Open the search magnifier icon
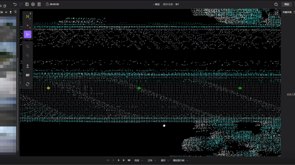 [x=276, y=4]
